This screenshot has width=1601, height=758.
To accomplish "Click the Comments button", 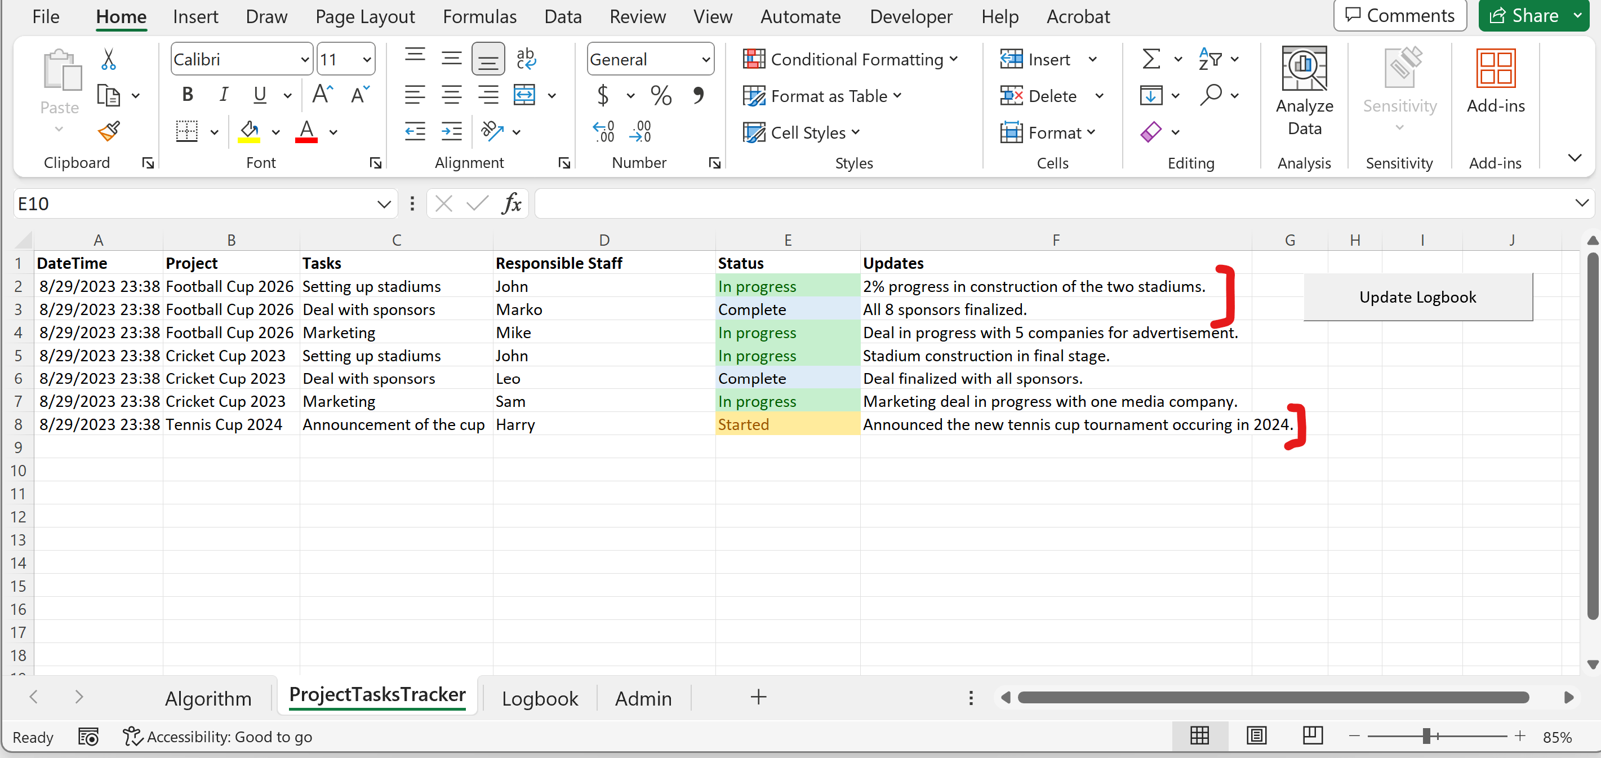I will tap(1400, 16).
